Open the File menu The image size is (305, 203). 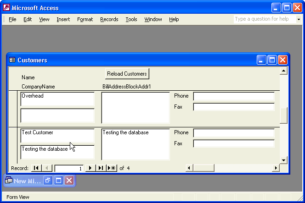(12, 19)
